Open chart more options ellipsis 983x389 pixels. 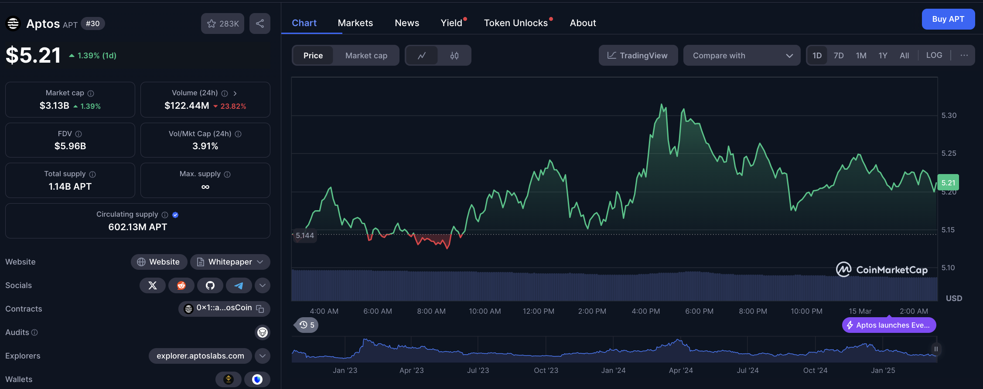click(964, 55)
